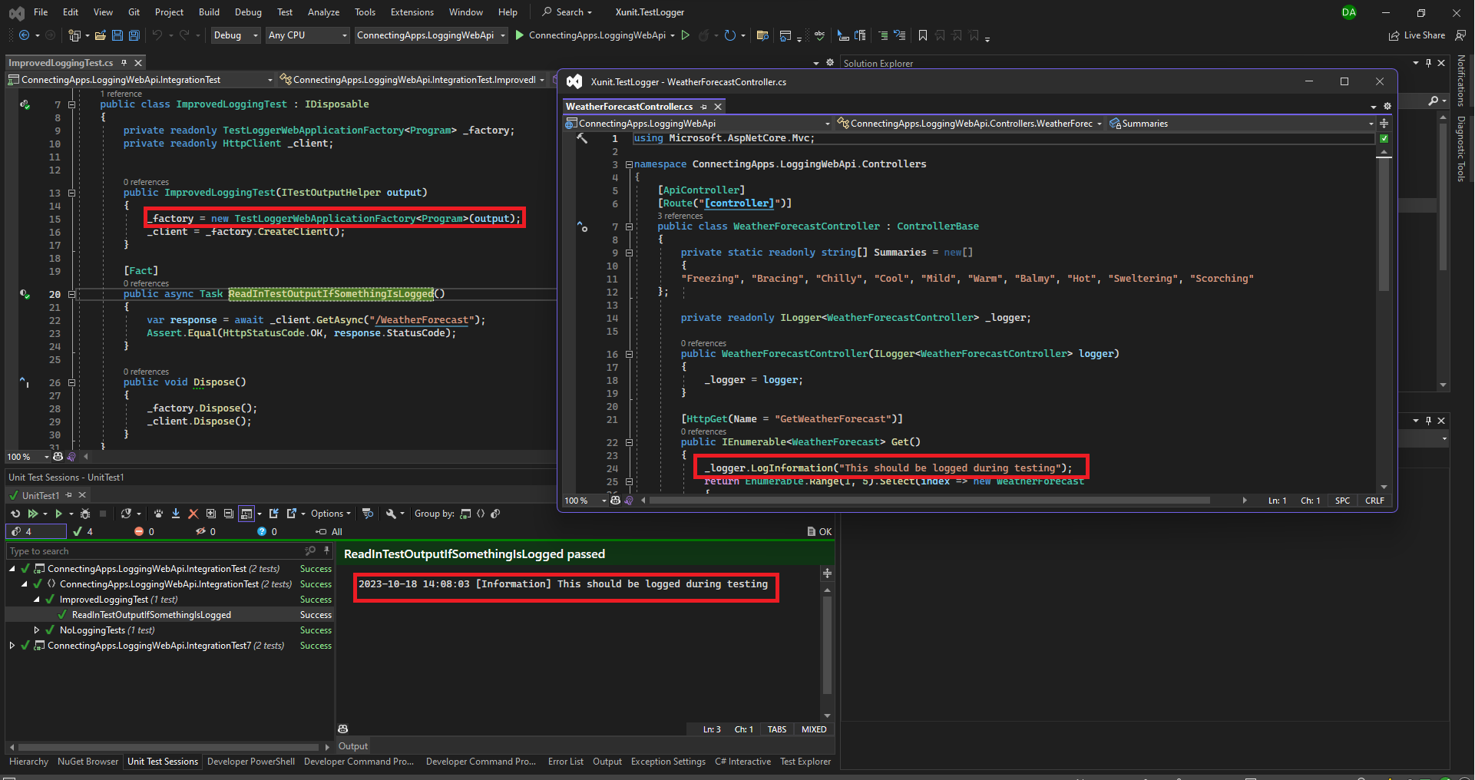Click the bookmark icon in main toolbar
1475x780 pixels.
(923, 35)
